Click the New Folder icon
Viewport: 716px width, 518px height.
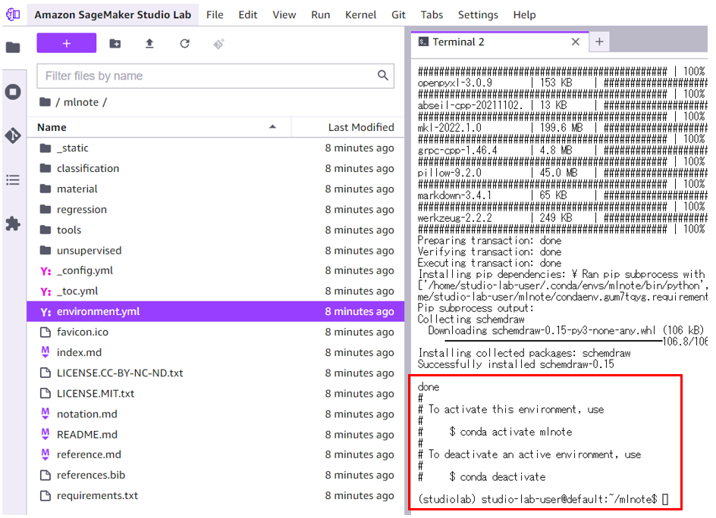[115, 44]
